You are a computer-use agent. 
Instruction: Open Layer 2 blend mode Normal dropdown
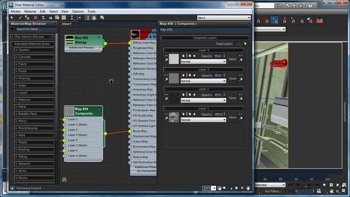click(203, 100)
